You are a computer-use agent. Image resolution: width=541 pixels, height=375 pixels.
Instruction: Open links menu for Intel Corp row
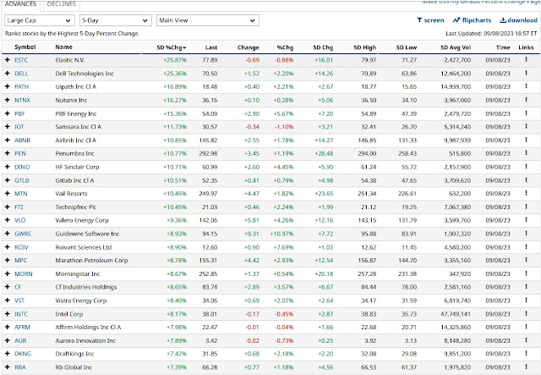[x=526, y=313]
